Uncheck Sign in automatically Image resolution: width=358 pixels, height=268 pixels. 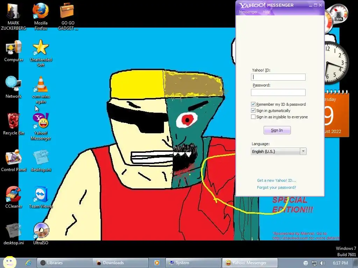pyautogui.click(x=253, y=111)
